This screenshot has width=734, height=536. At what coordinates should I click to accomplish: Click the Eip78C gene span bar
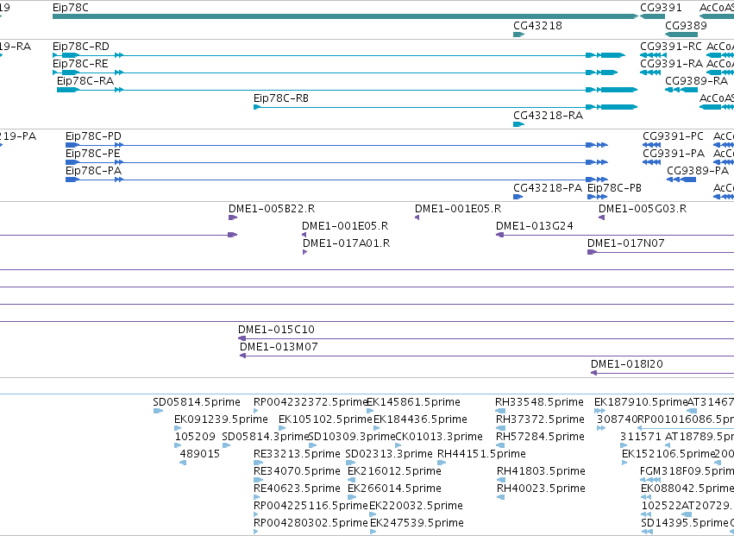coord(346,16)
